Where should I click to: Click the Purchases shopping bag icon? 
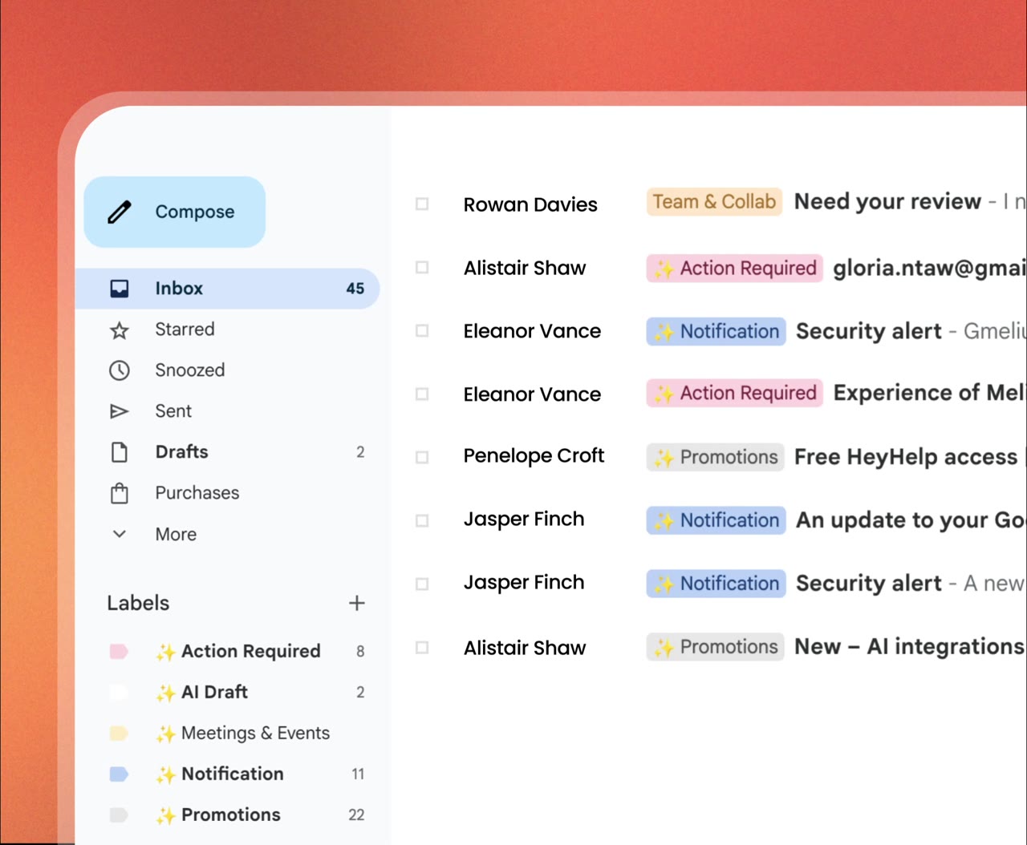click(120, 493)
